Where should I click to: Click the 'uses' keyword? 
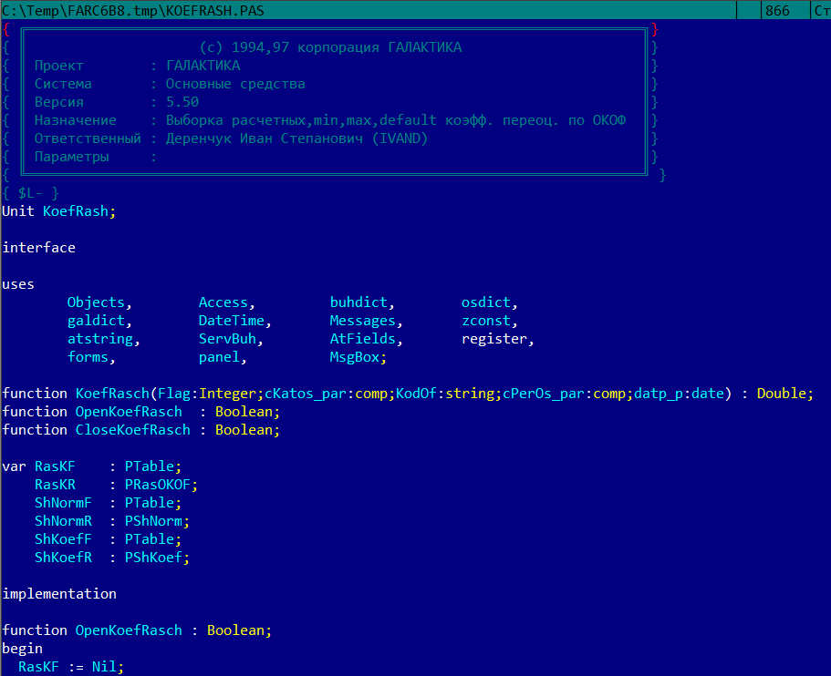(x=18, y=284)
